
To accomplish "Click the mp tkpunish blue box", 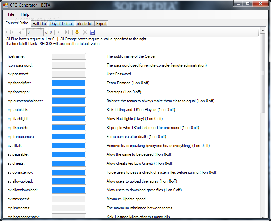I will (x=69, y=128).
